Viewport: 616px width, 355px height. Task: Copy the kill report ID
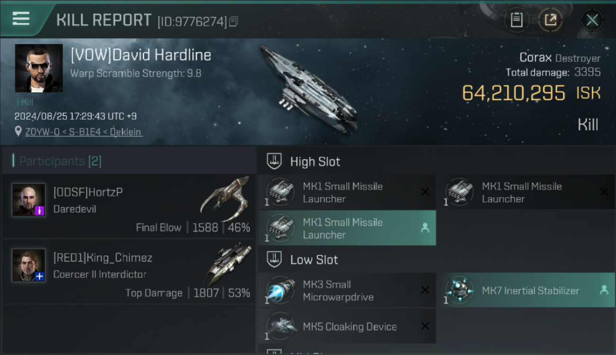(x=233, y=22)
